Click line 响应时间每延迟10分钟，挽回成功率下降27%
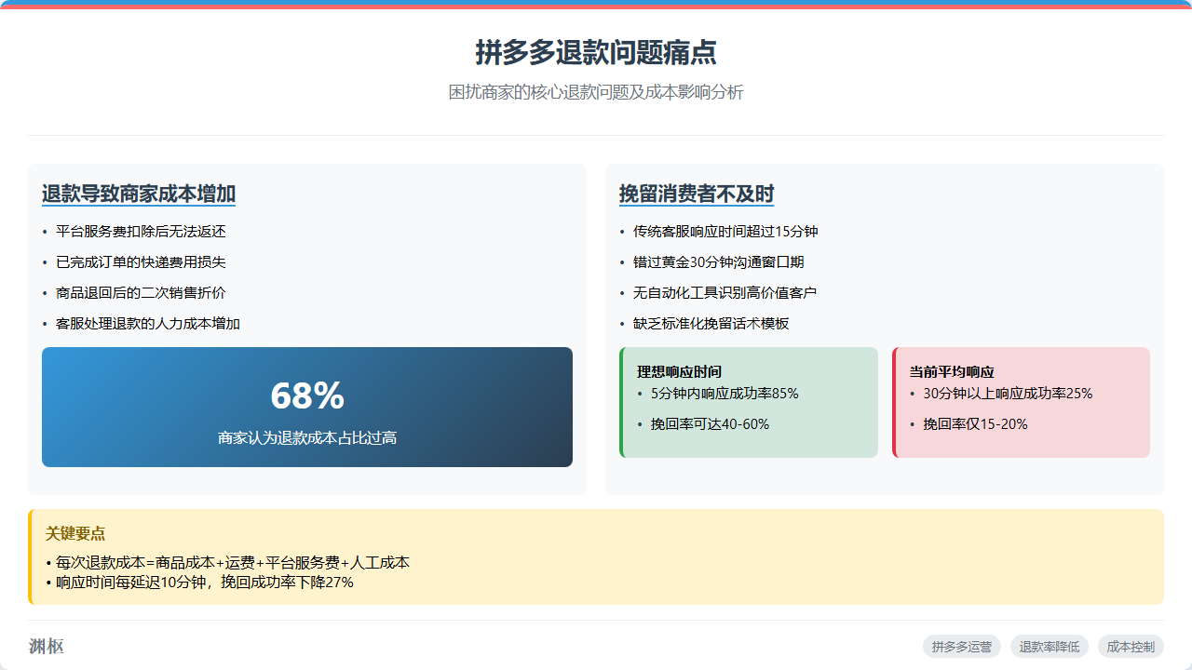Image resolution: width=1192 pixels, height=670 pixels. tap(199, 583)
